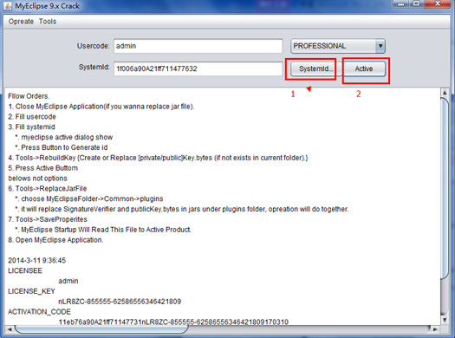Click the 'admin' licensee value in output
This screenshot has width=455, height=338.
point(68,281)
